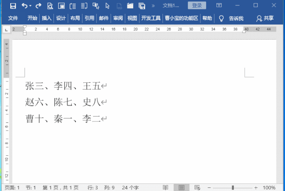Click the Undo arrow icon
Viewport: 285px width, 191px height.
pyautogui.click(x=24, y=6)
